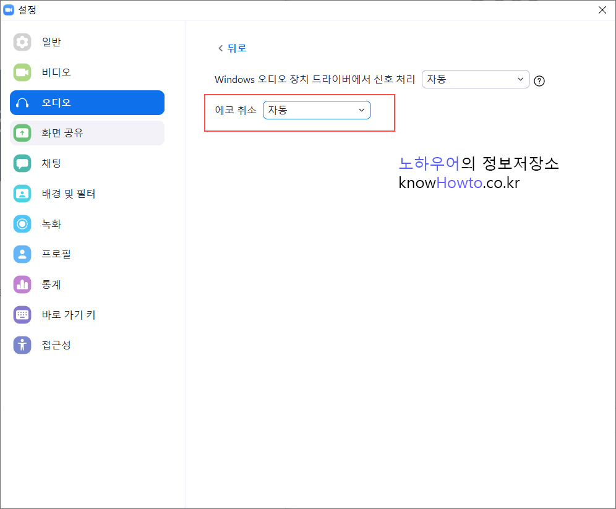Click the 녹화 record icon

[x=22, y=224]
